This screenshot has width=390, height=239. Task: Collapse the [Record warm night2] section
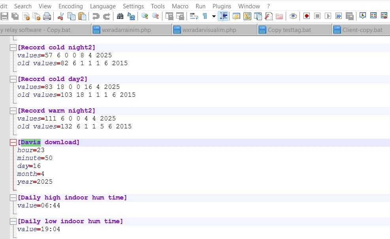[x=13, y=111]
